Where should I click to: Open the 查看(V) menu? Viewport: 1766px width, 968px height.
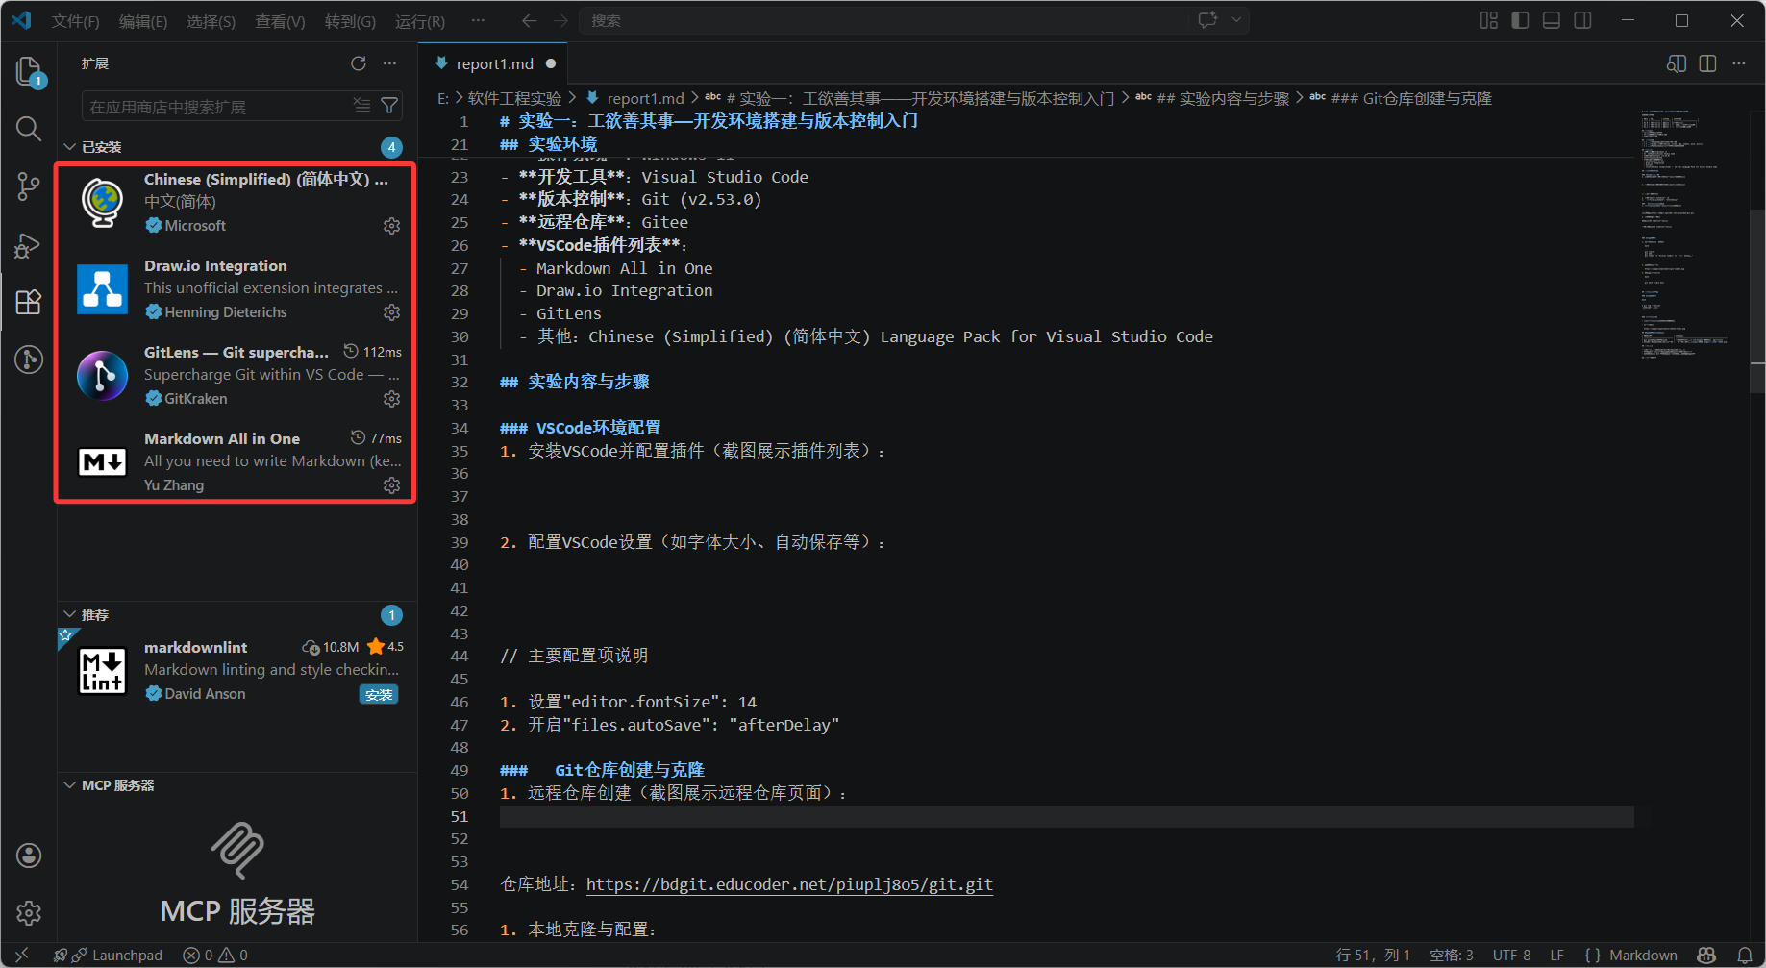coord(280,21)
